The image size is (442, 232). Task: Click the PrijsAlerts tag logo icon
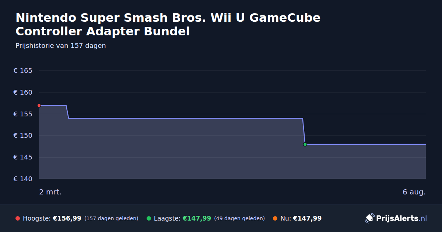(x=369, y=218)
